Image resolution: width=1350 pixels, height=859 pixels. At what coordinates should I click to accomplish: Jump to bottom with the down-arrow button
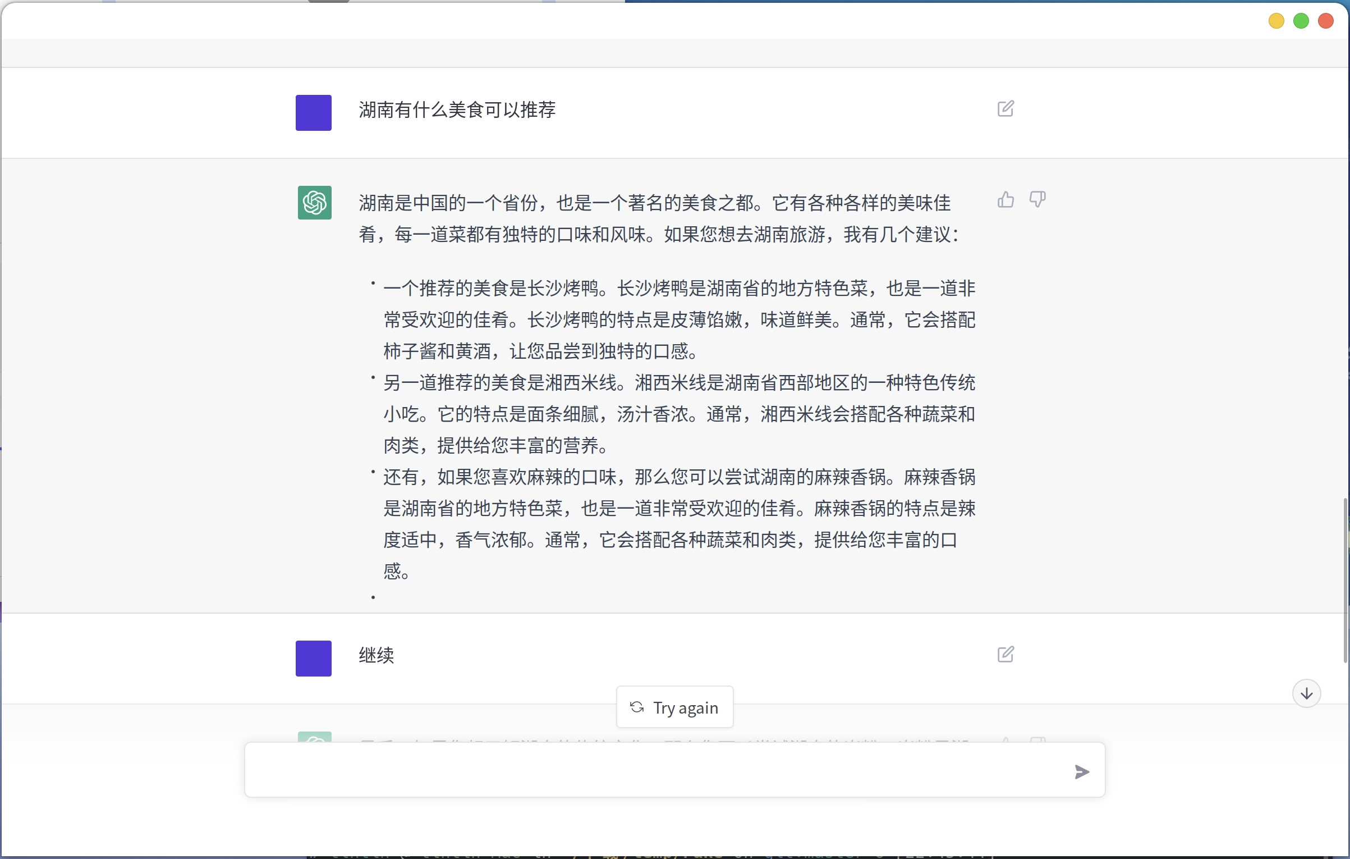tap(1306, 693)
